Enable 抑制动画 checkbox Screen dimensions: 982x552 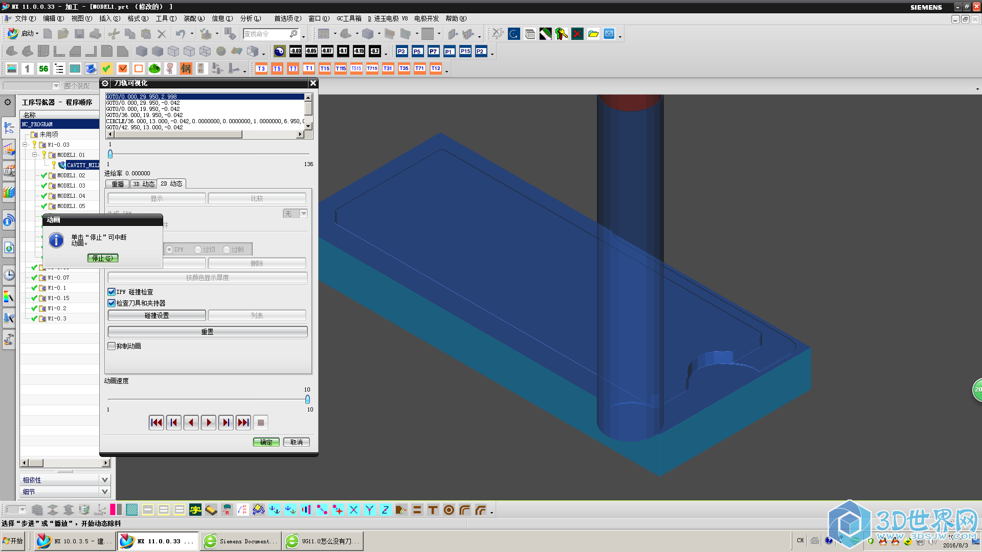pyautogui.click(x=111, y=346)
